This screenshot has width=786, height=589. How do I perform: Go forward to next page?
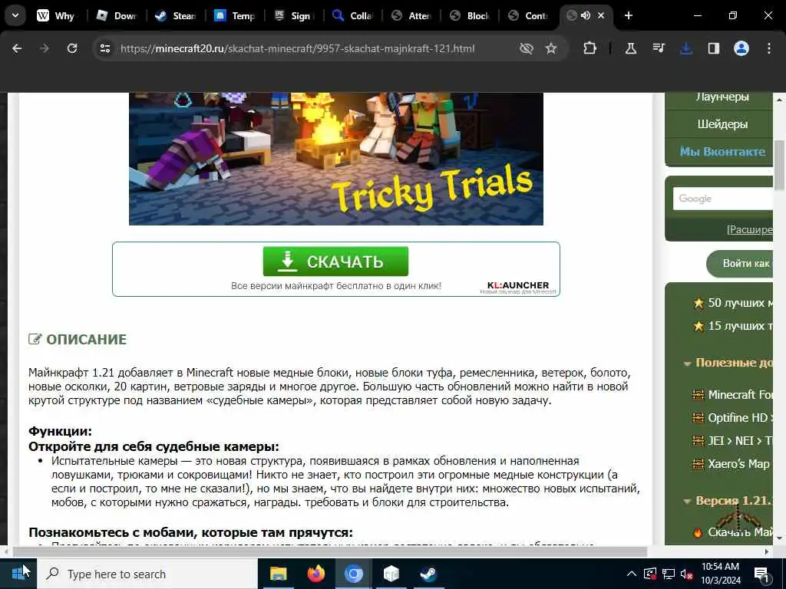(44, 48)
